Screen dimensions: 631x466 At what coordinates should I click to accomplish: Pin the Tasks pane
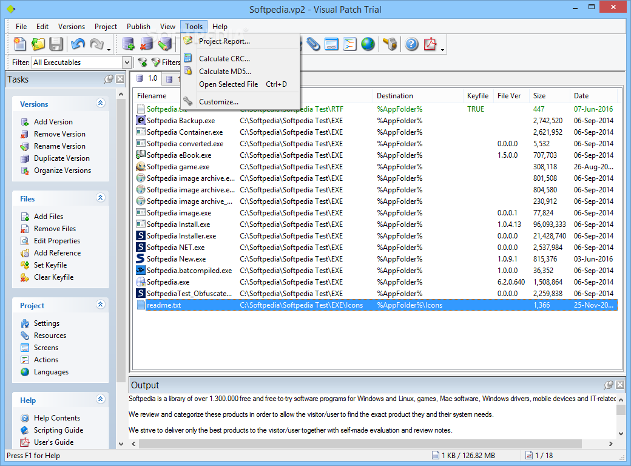click(108, 79)
